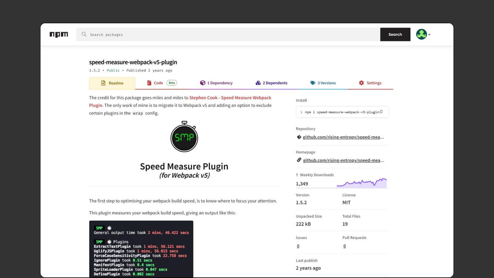Focus the Search packages input field
The width and height of the screenshot is (494, 278).
(x=228, y=35)
